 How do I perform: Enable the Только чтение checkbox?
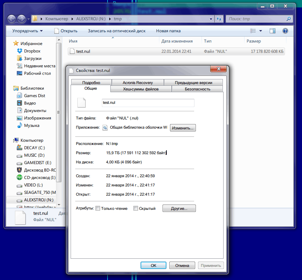[x=98, y=208]
